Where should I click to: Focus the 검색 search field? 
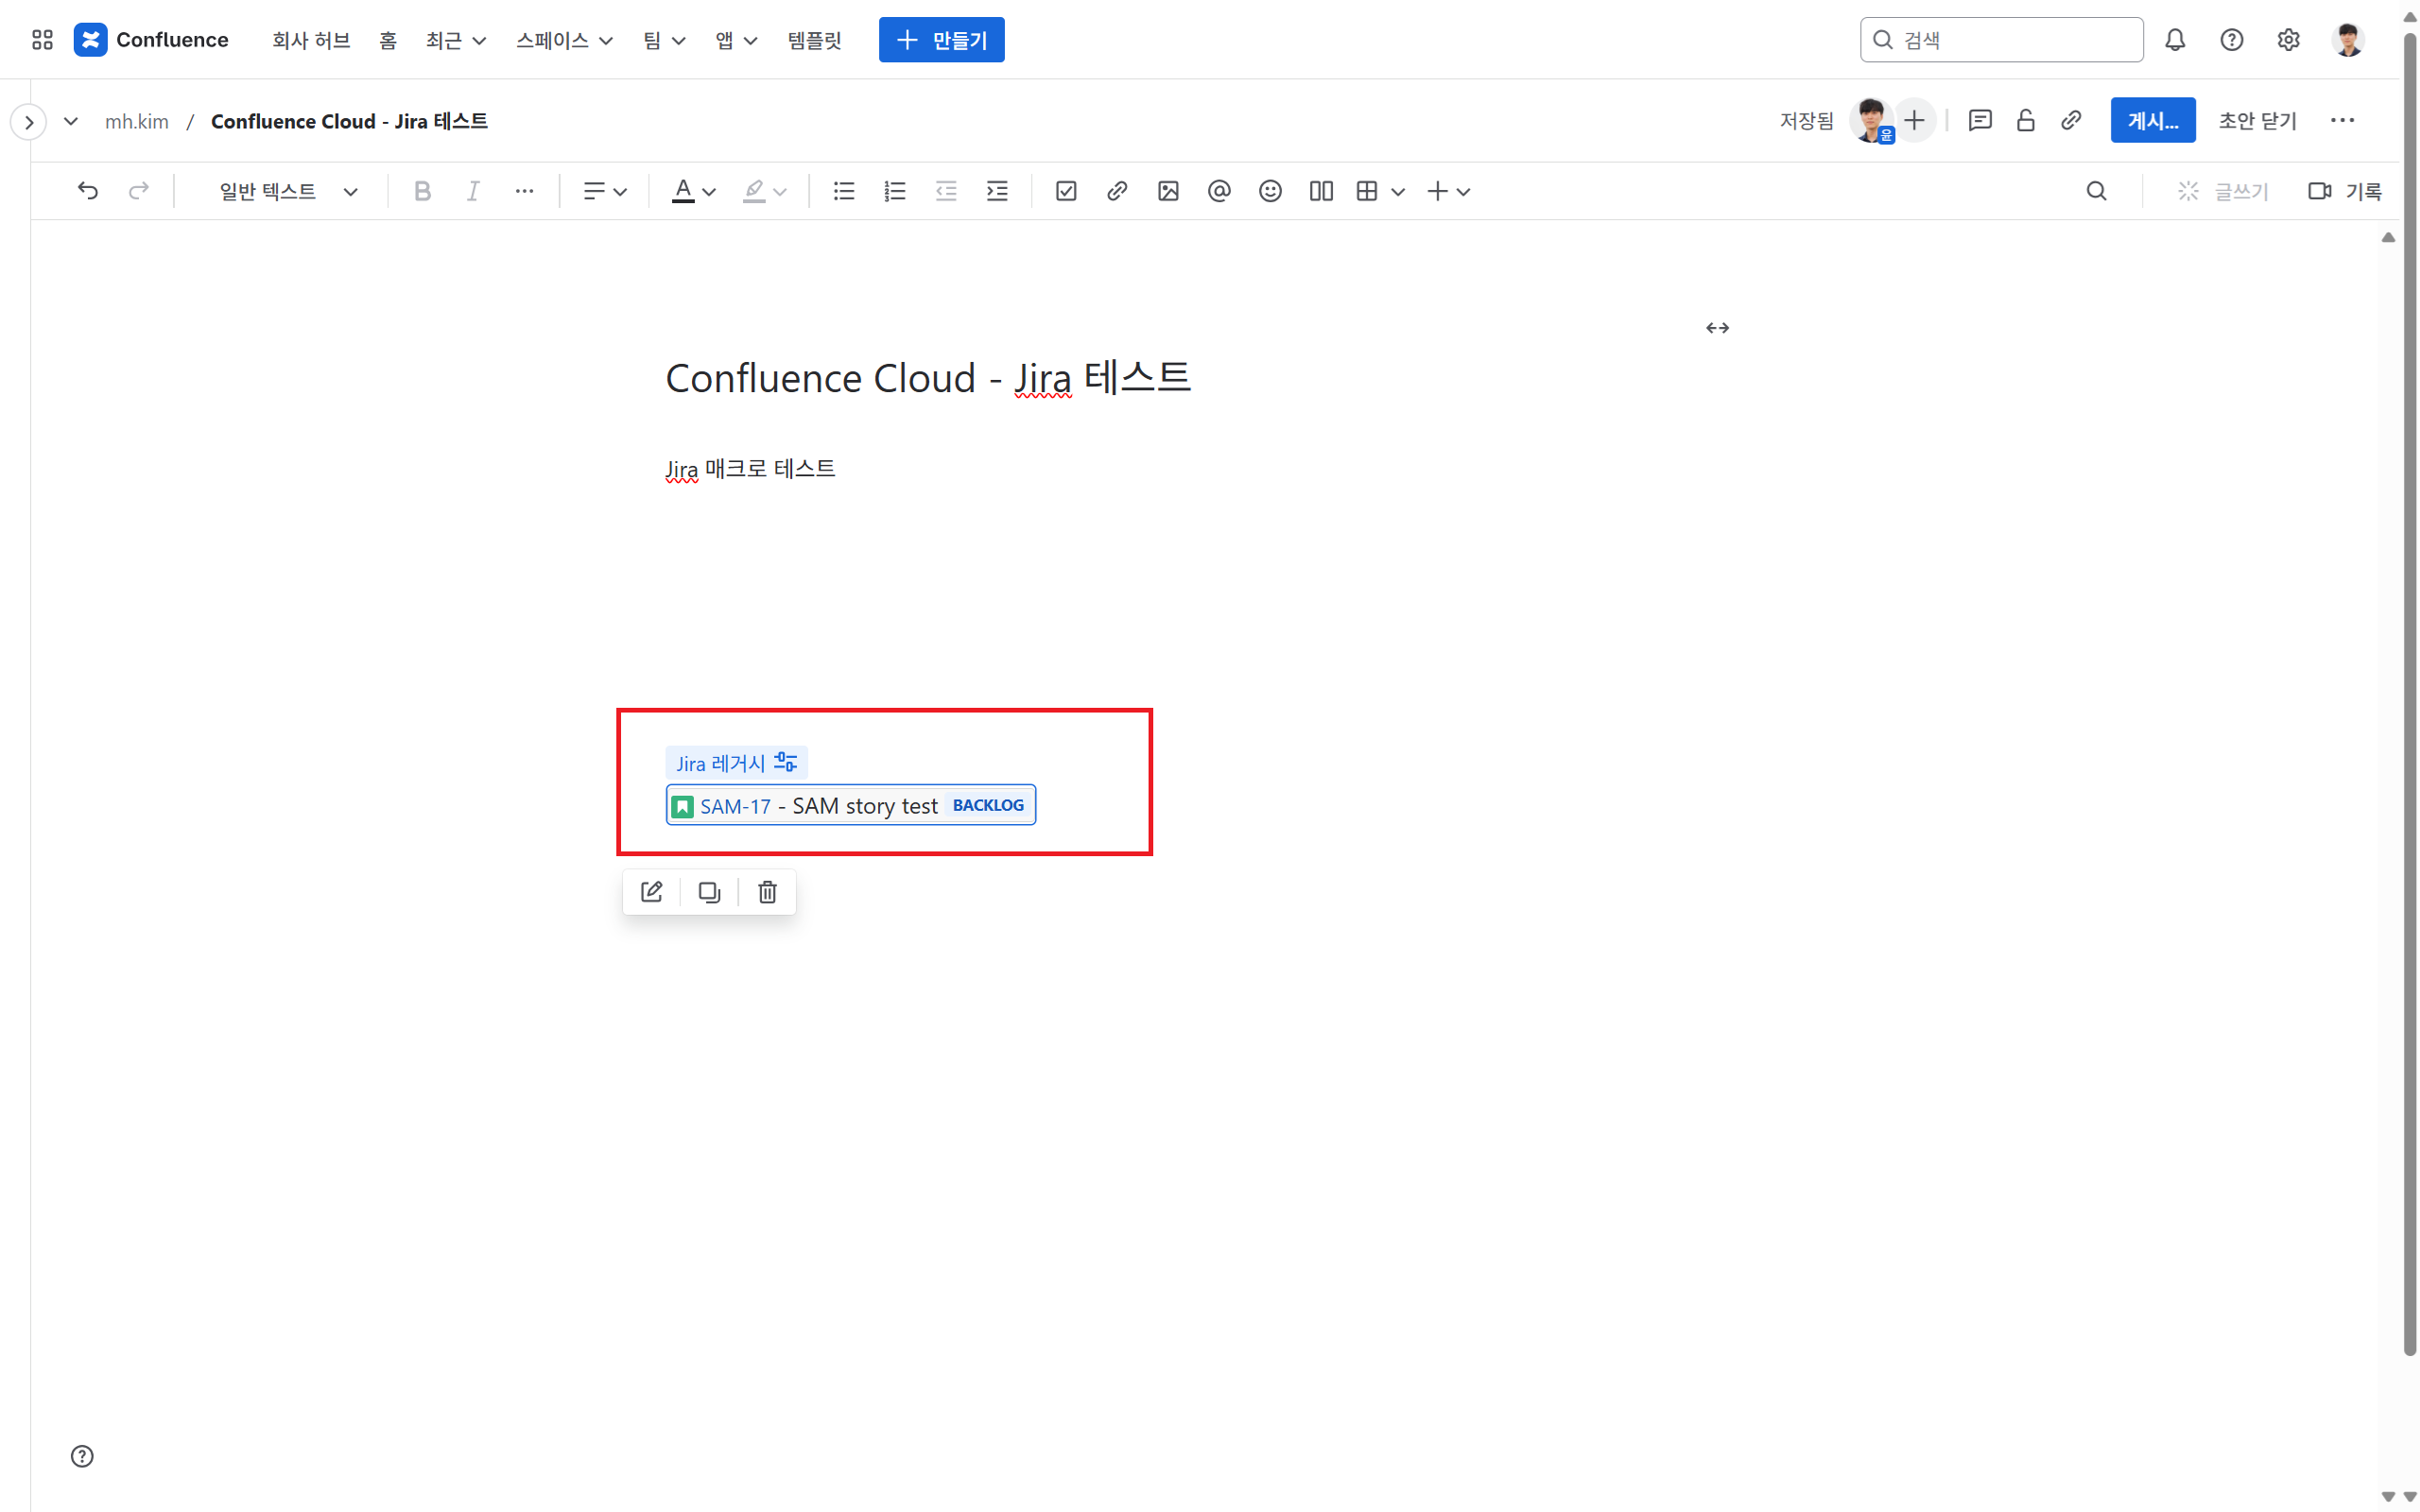2001,40
